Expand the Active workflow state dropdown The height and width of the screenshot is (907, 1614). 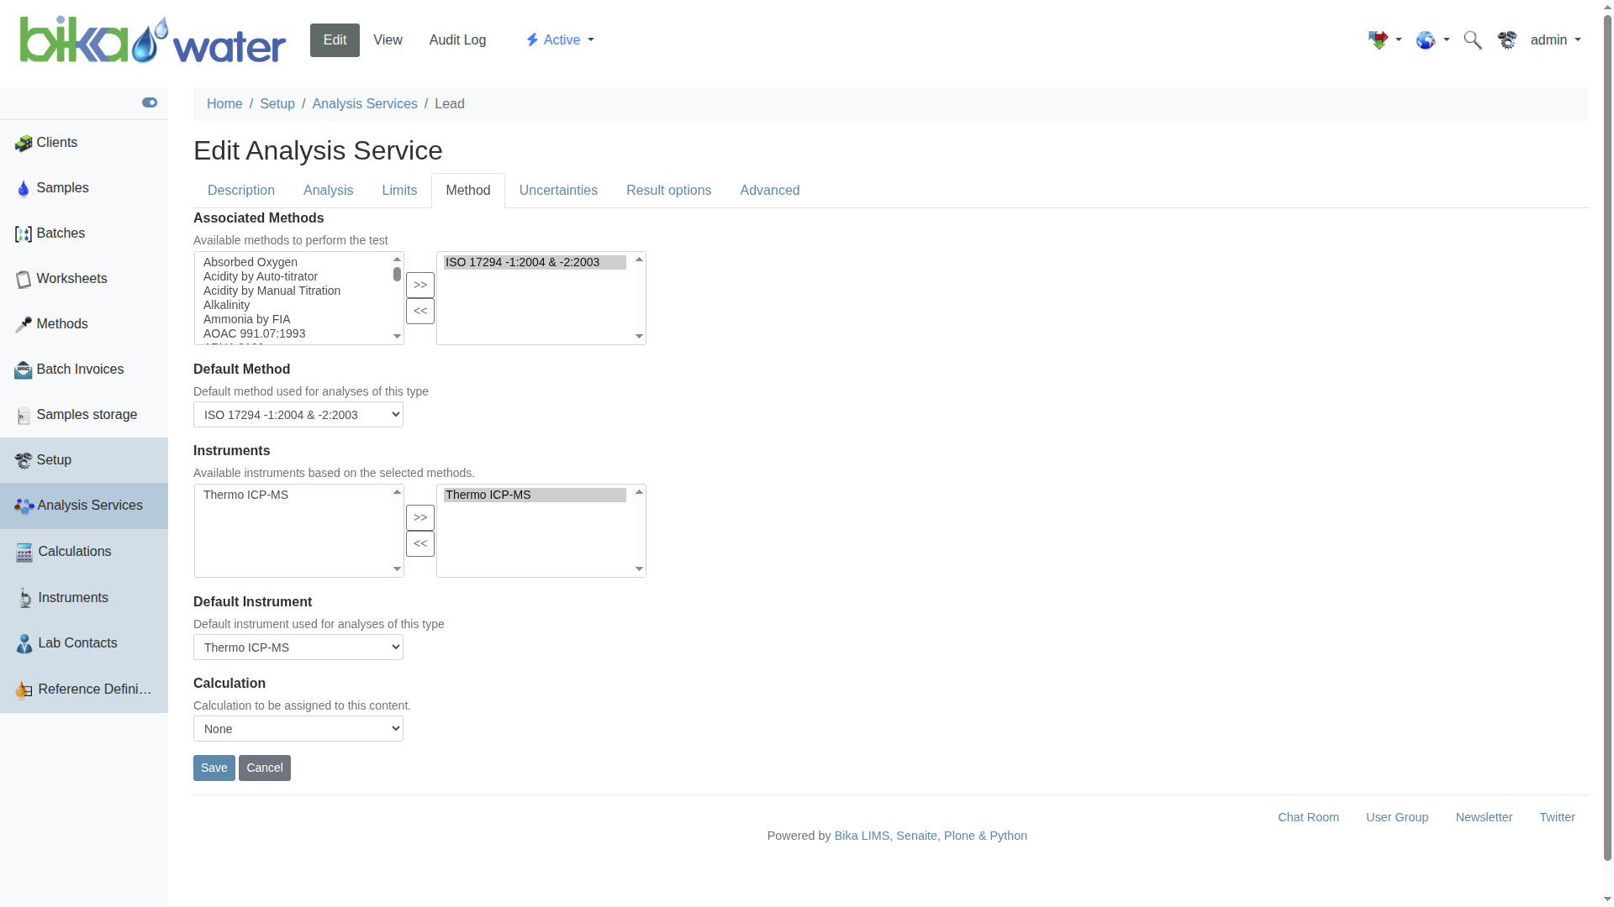(x=560, y=40)
